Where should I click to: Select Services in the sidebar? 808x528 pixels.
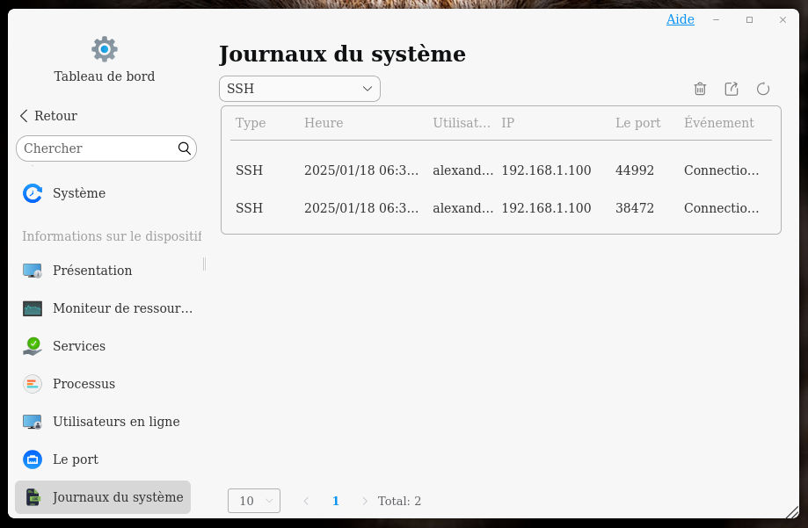[79, 346]
